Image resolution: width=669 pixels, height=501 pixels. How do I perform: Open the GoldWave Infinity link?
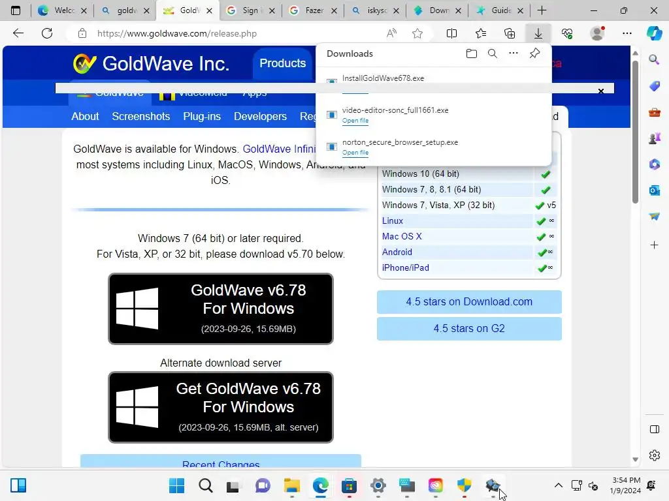click(x=279, y=149)
